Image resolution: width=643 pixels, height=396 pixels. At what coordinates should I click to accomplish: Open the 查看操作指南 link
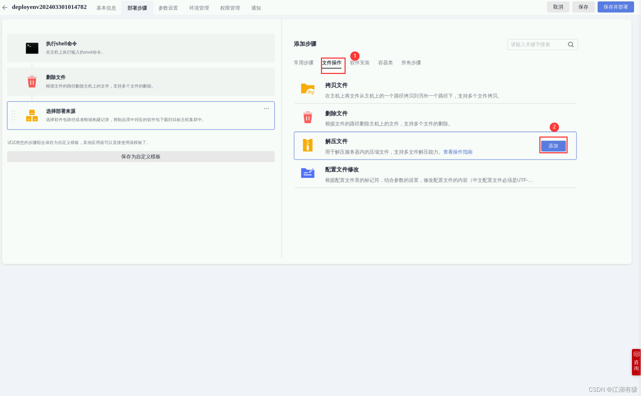[457, 152]
